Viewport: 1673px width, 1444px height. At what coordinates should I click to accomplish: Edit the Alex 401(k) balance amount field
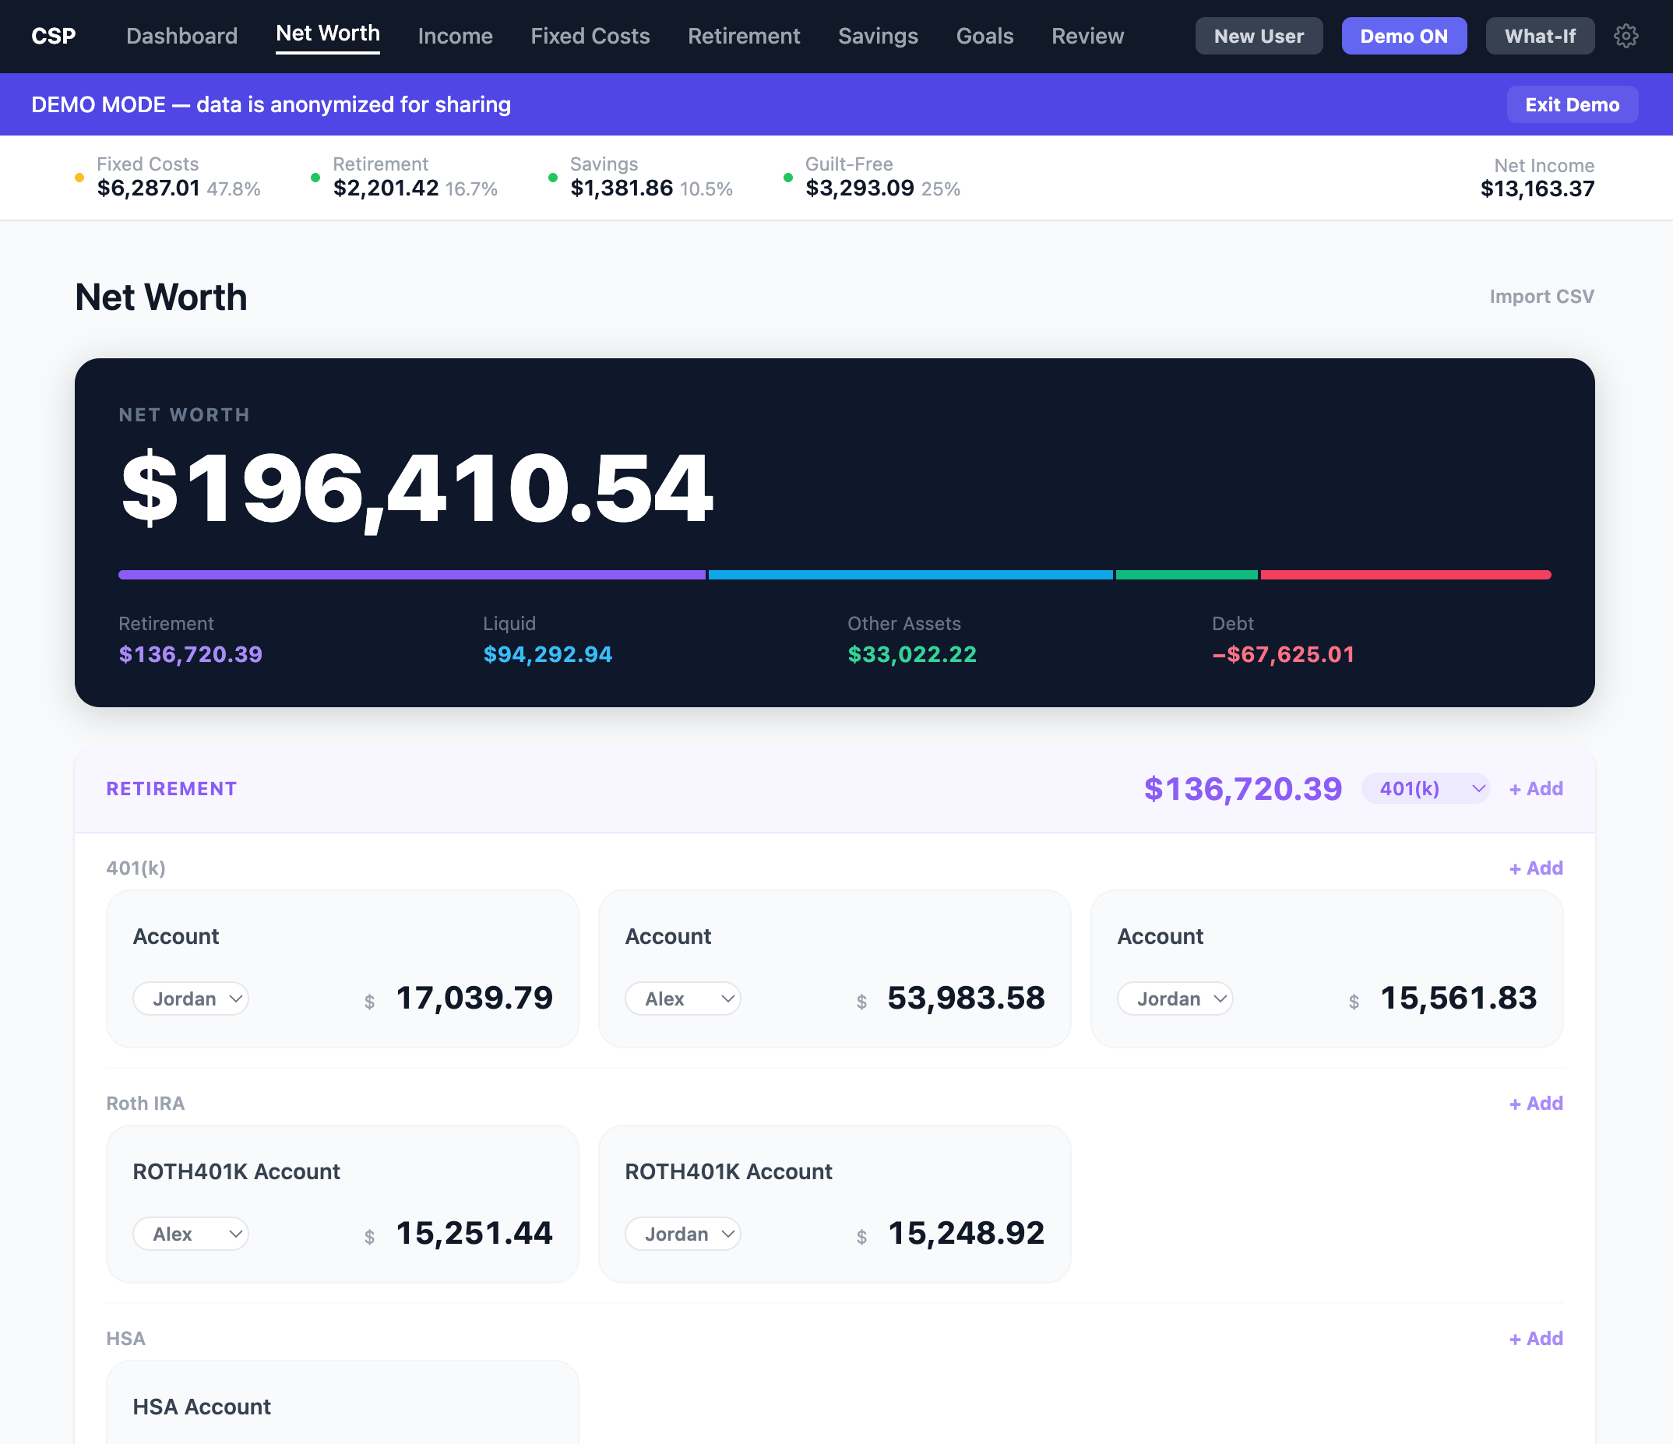pos(966,998)
